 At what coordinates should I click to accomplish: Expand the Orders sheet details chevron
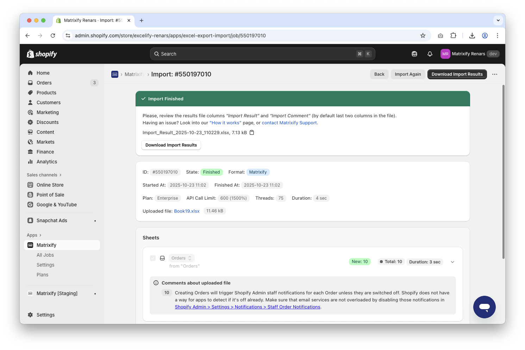[452, 262]
